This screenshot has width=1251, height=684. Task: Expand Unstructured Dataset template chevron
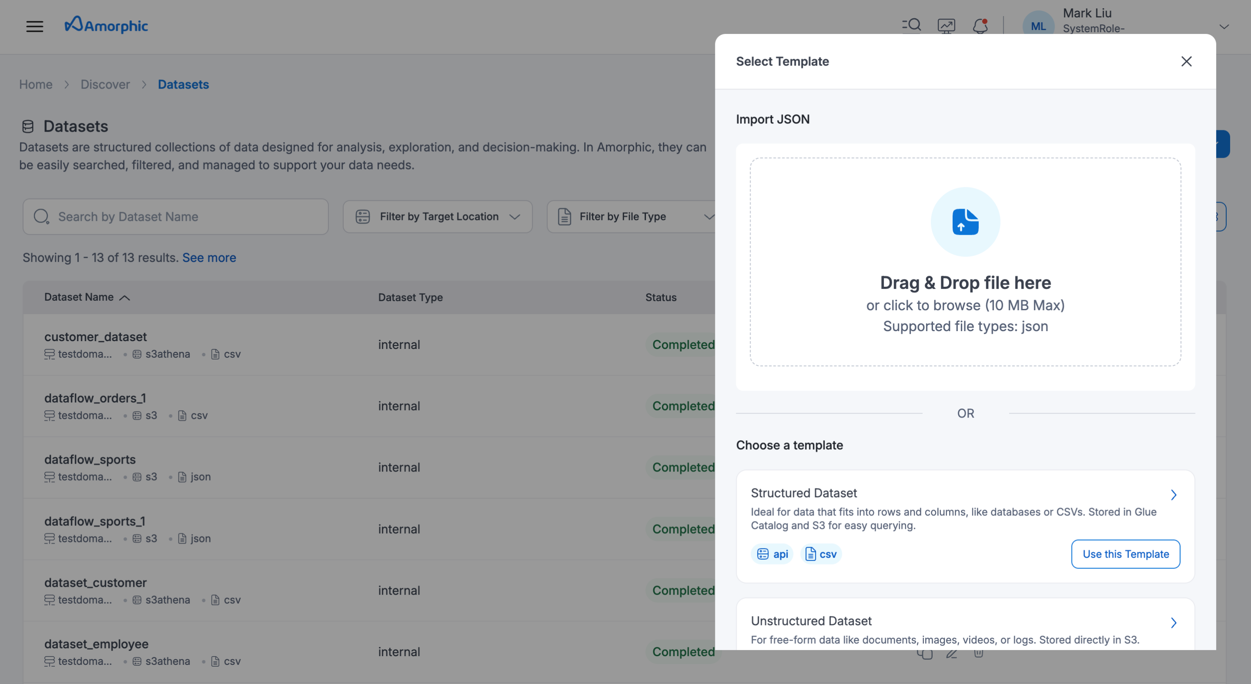[x=1173, y=622]
